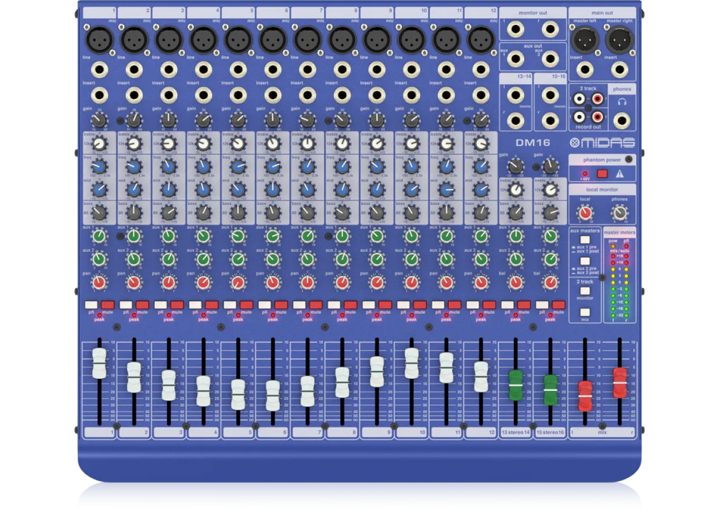Click the channel 6 fader cap
Viewport: 720px width, 515px height.
click(272, 396)
